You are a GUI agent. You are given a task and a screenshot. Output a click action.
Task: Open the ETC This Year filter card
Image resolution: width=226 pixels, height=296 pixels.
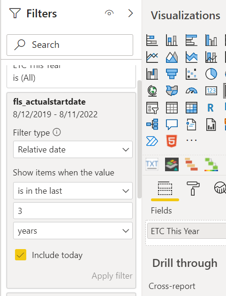click(71, 76)
